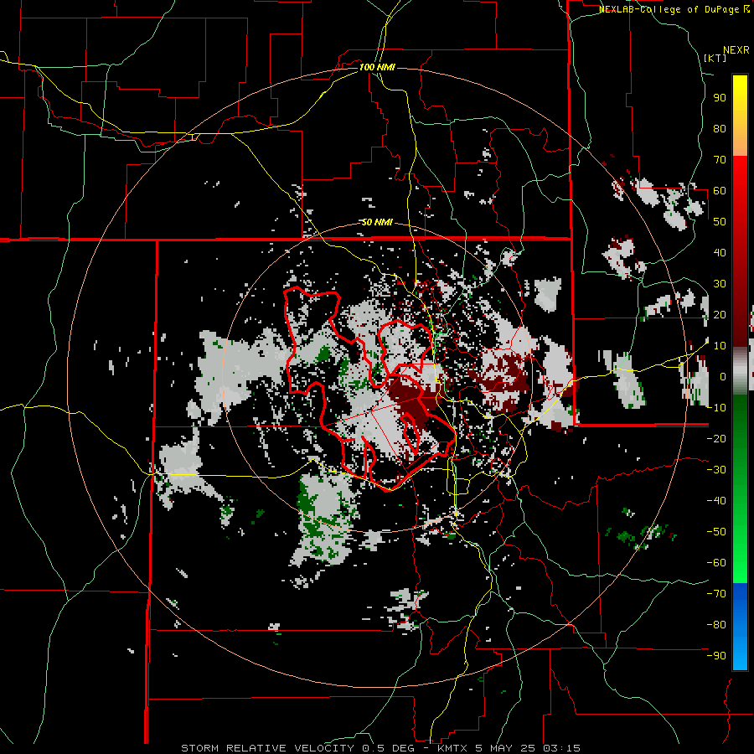754x754 pixels.
Task: Click the "STORM RELATIVE VELOCITY" caption text
Action: (x=268, y=748)
